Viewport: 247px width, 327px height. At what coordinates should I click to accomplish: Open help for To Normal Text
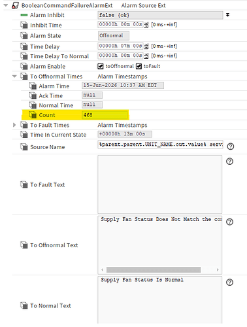[x=229, y=283]
